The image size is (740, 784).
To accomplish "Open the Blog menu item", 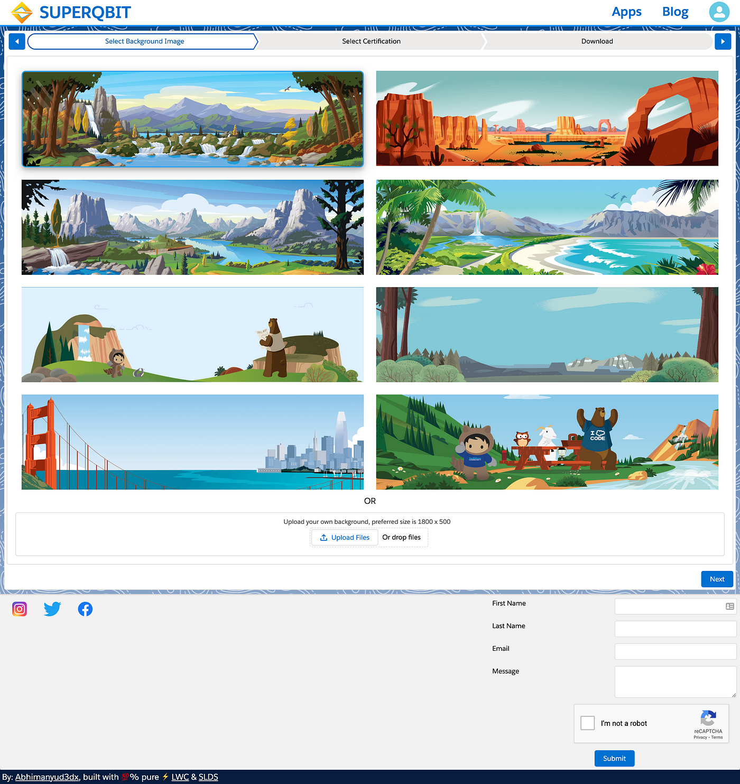I will [675, 12].
